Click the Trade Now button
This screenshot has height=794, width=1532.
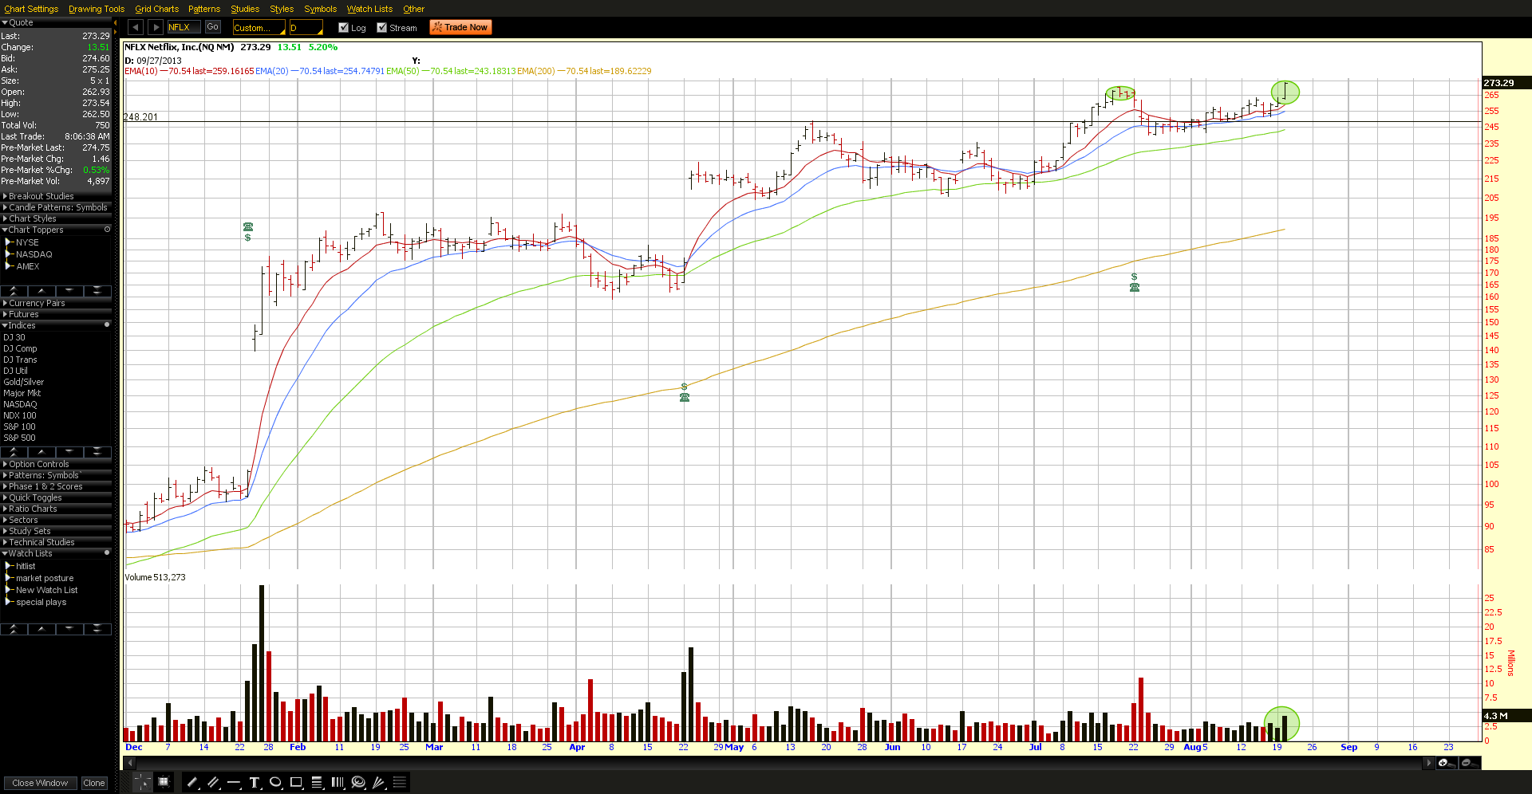point(461,27)
